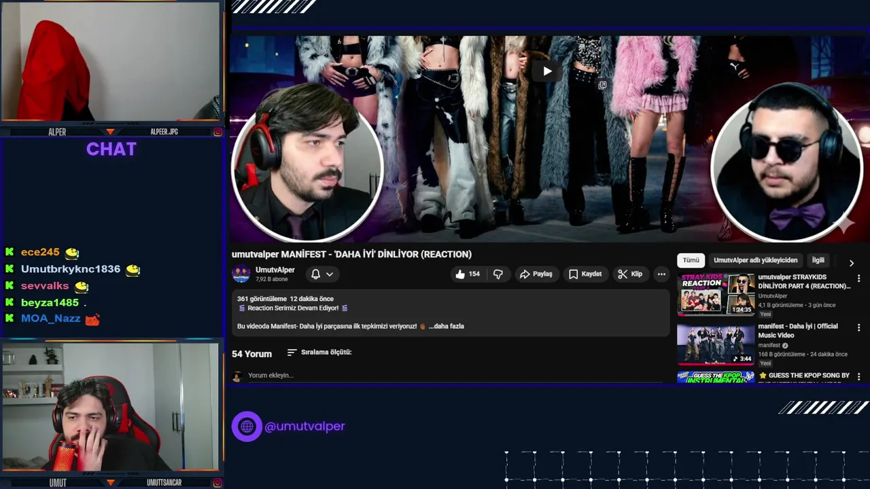Create a clip with the Klip button

tap(630, 274)
